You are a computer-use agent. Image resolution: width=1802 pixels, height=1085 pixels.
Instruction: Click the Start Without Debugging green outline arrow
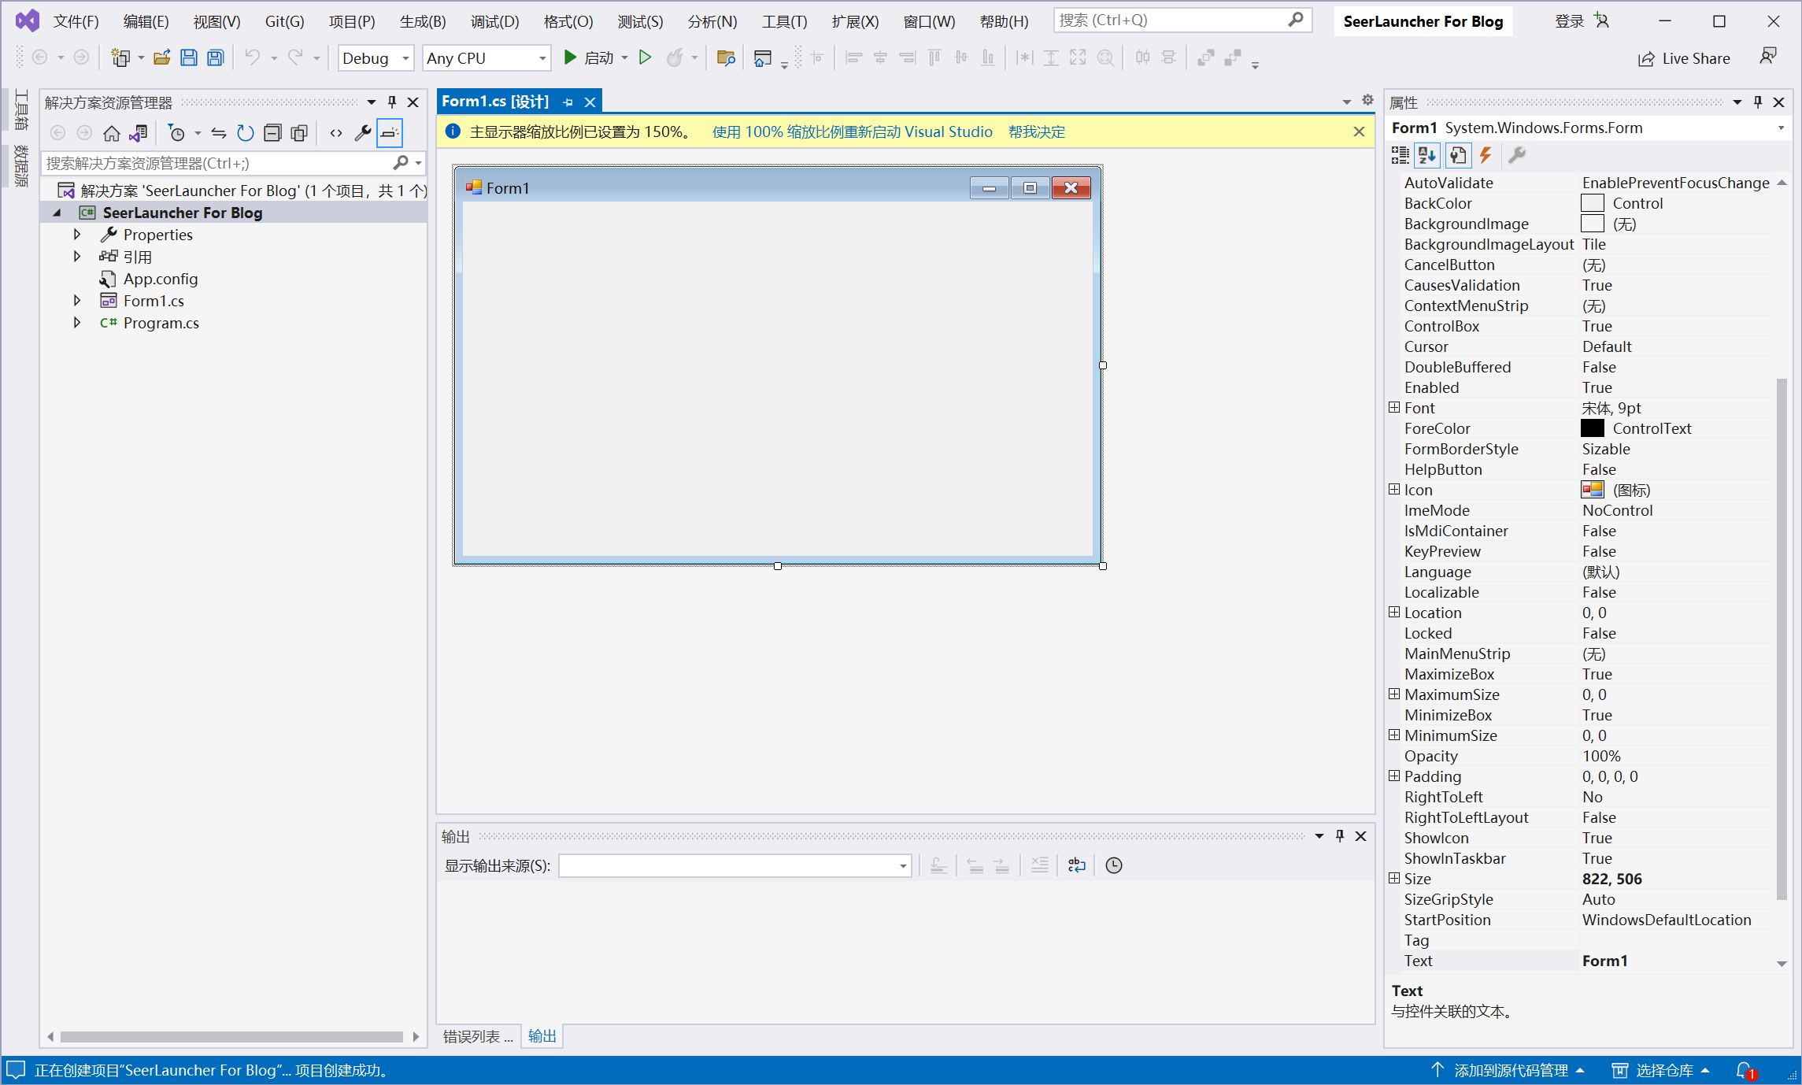pos(645,57)
